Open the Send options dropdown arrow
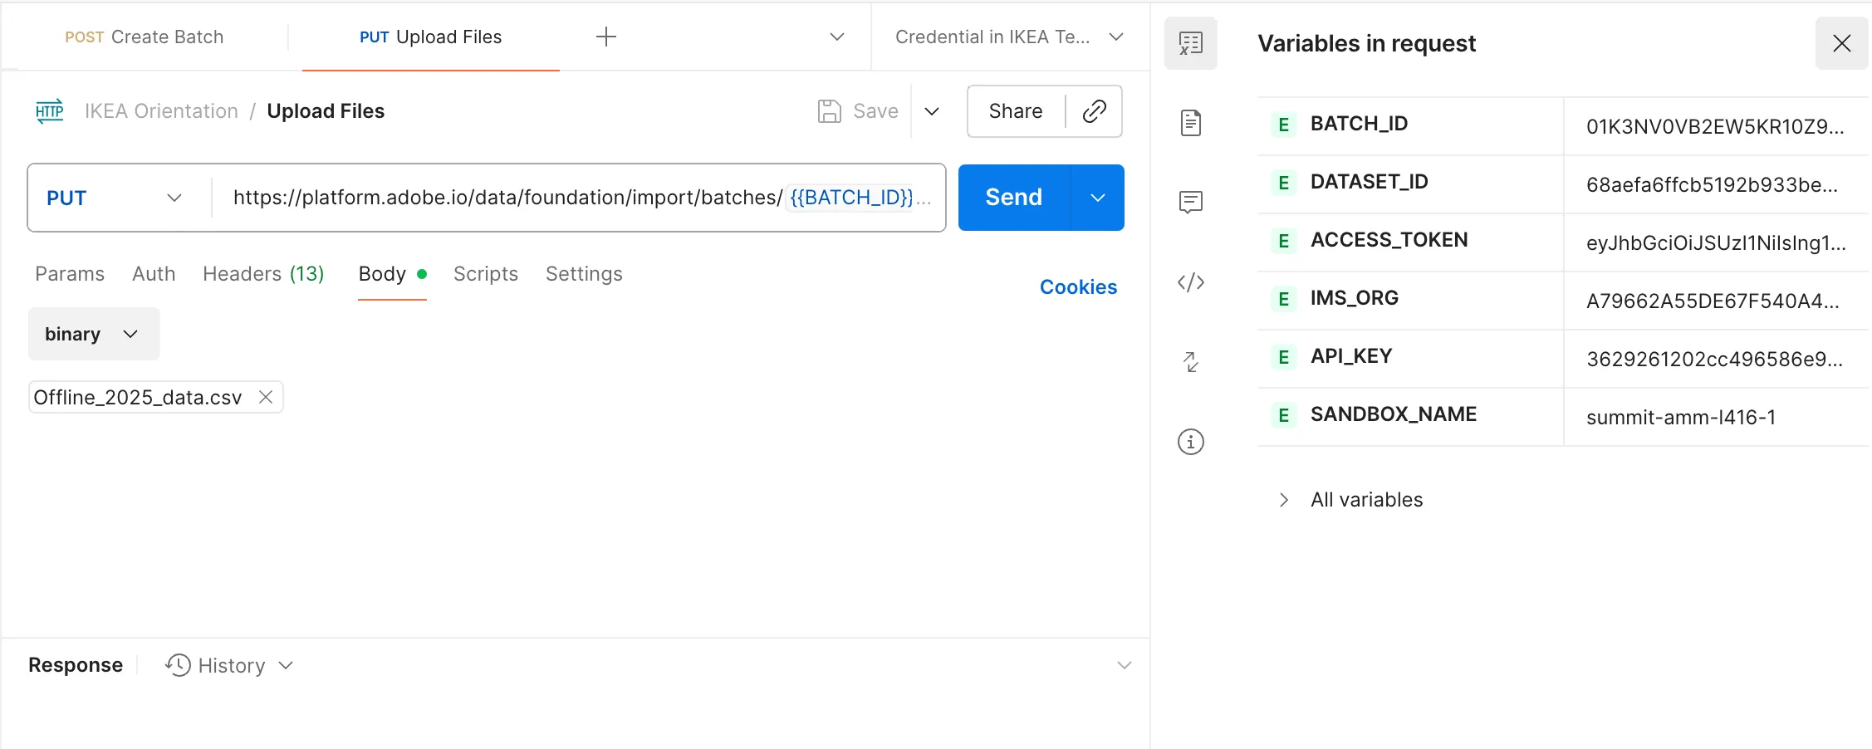This screenshot has height=749, width=1872. (1098, 198)
